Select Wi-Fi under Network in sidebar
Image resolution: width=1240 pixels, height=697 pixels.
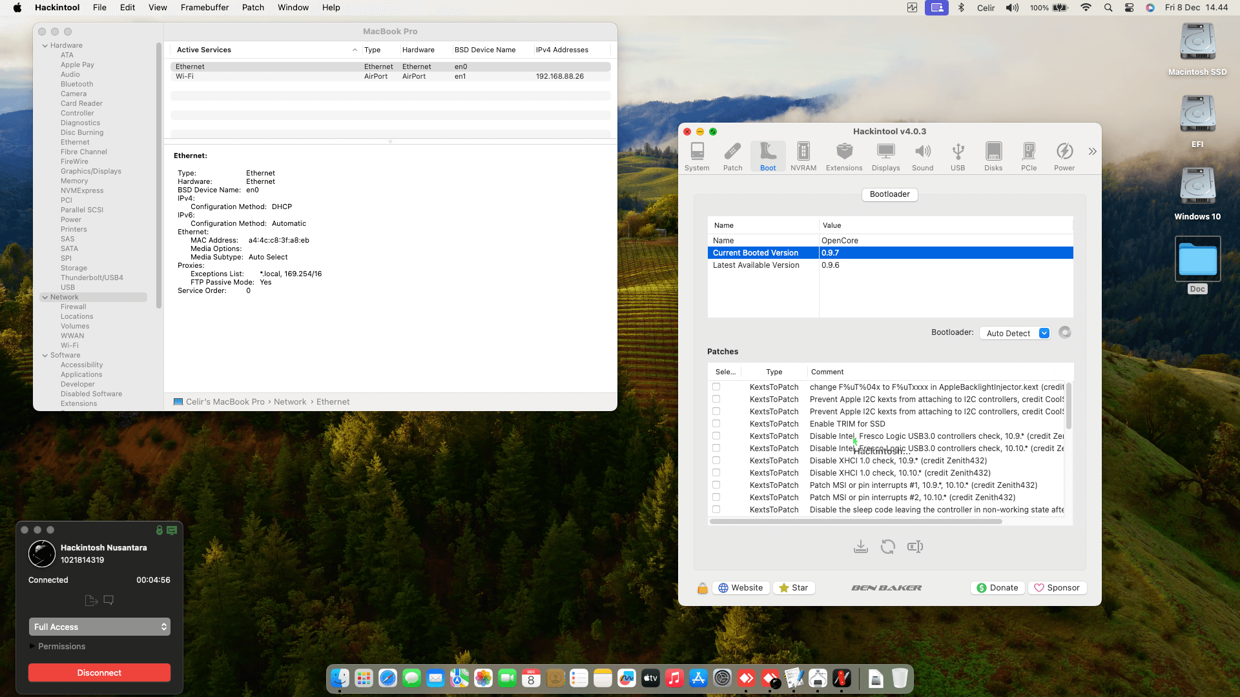click(x=70, y=345)
